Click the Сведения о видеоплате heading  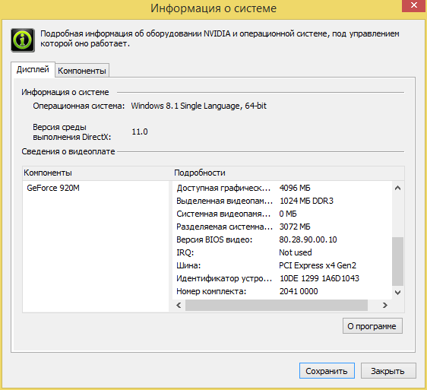click(68, 151)
